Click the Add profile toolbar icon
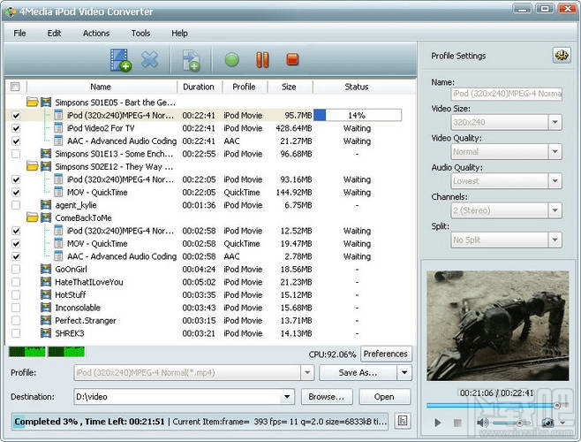Viewport: 581px width, 442px height. tap(192, 60)
